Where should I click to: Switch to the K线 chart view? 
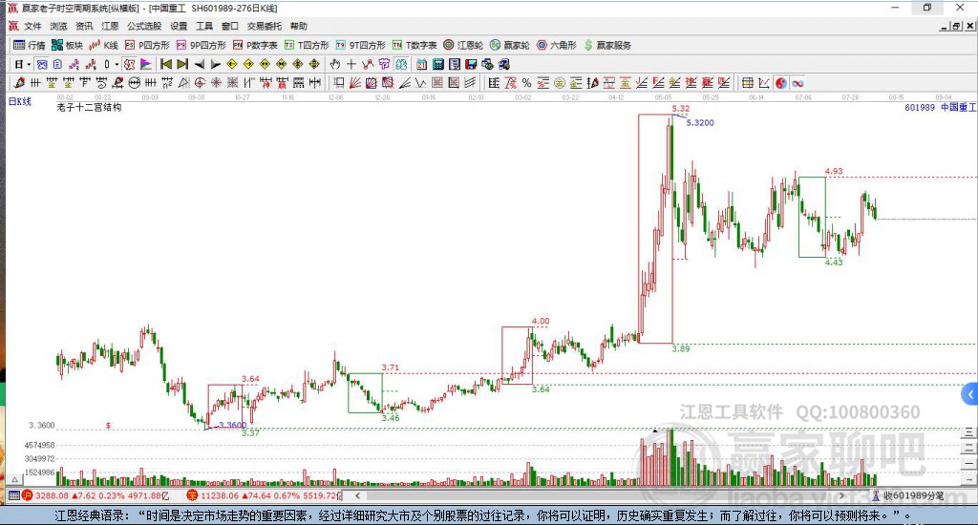103,45
